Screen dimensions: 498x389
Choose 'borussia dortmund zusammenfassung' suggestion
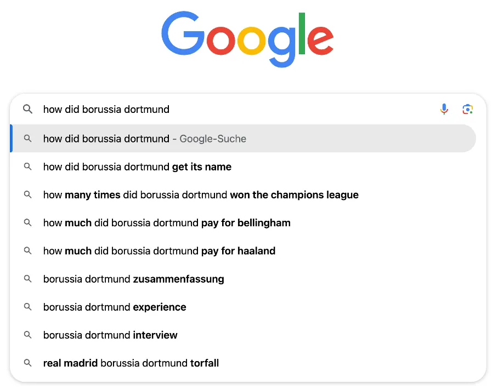tap(133, 279)
